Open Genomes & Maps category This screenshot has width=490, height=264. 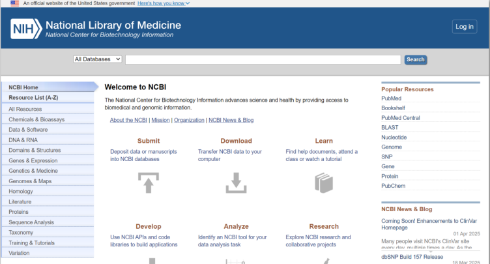click(48, 181)
